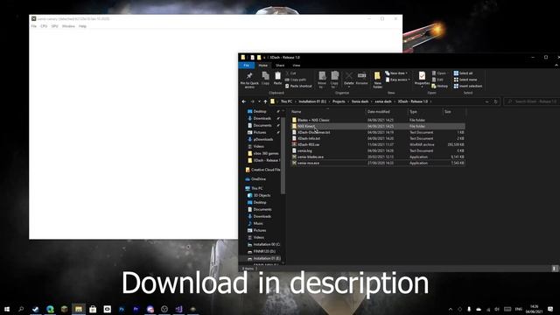
Task: Switch to the Share ribbon tab
Action: coord(280,66)
